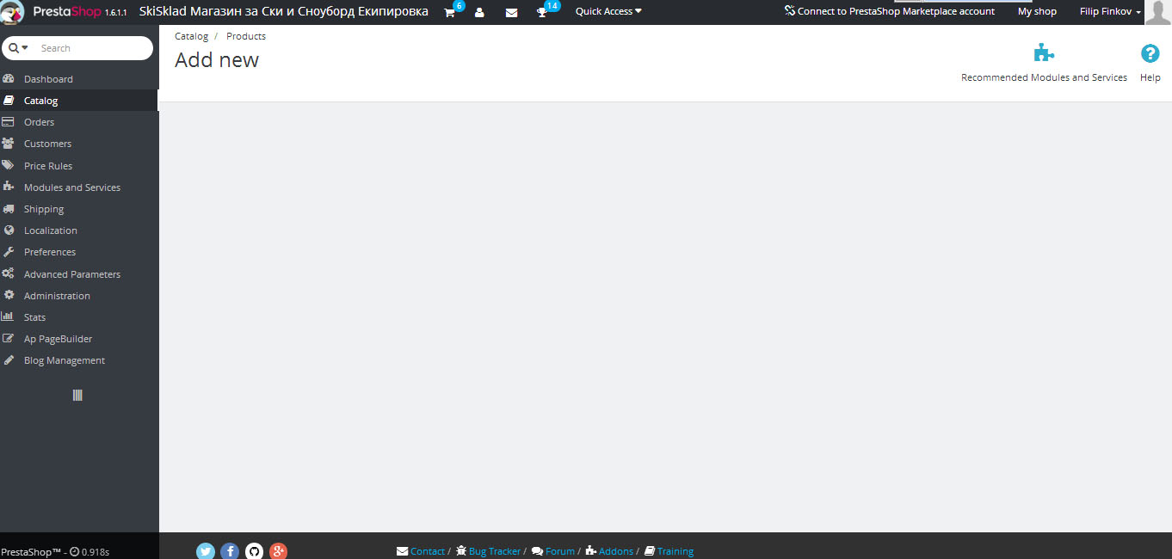1172x559 pixels.
Task: Click the Administration gear icon
Action: coord(9,295)
